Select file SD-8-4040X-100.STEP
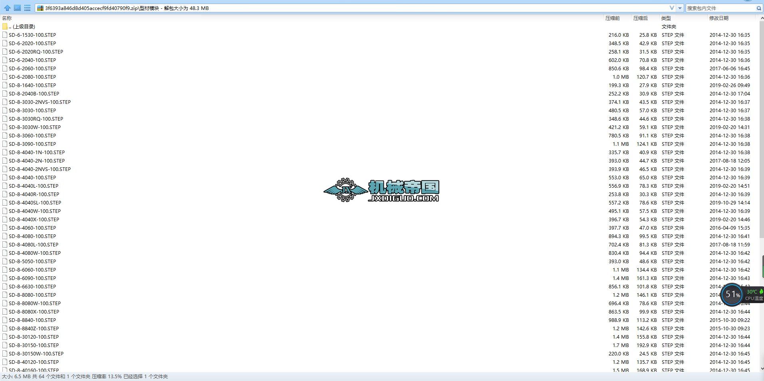Image resolution: width=764 pixels, height=381 pixels. [x=34, y=219]
